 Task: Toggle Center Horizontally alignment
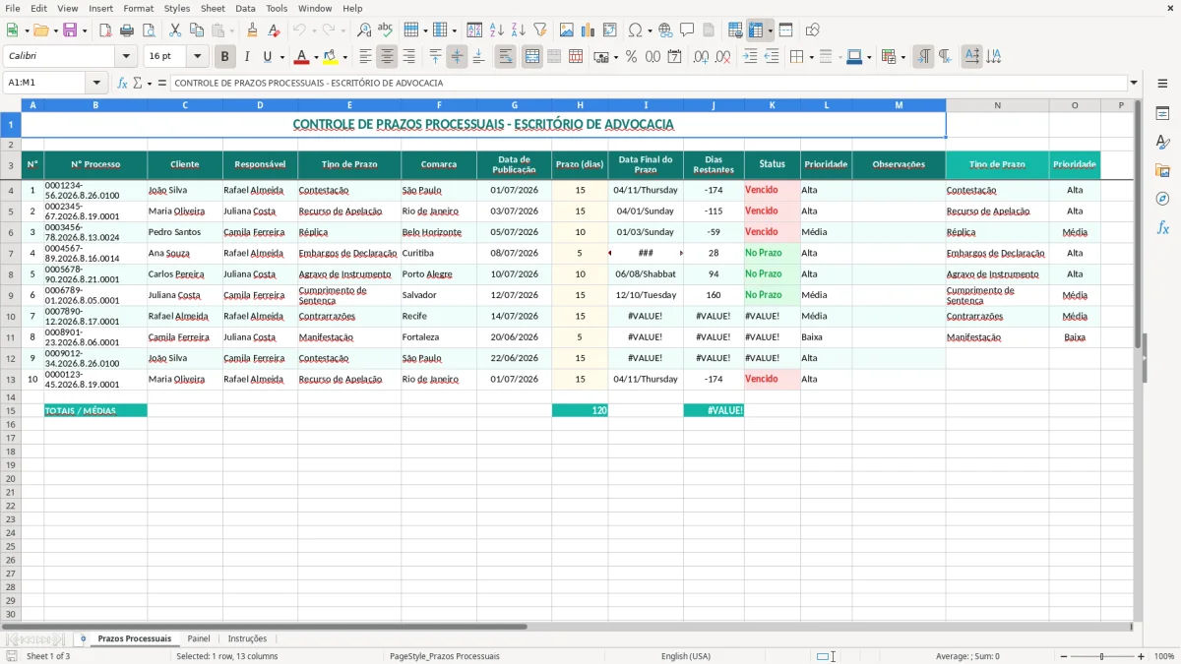[387, 57]
